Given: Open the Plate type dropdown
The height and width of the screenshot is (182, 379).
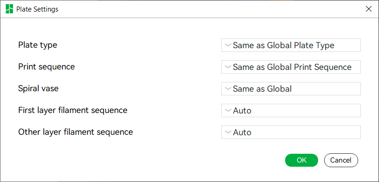Looking at the screenshot, I should click(291, 45).
